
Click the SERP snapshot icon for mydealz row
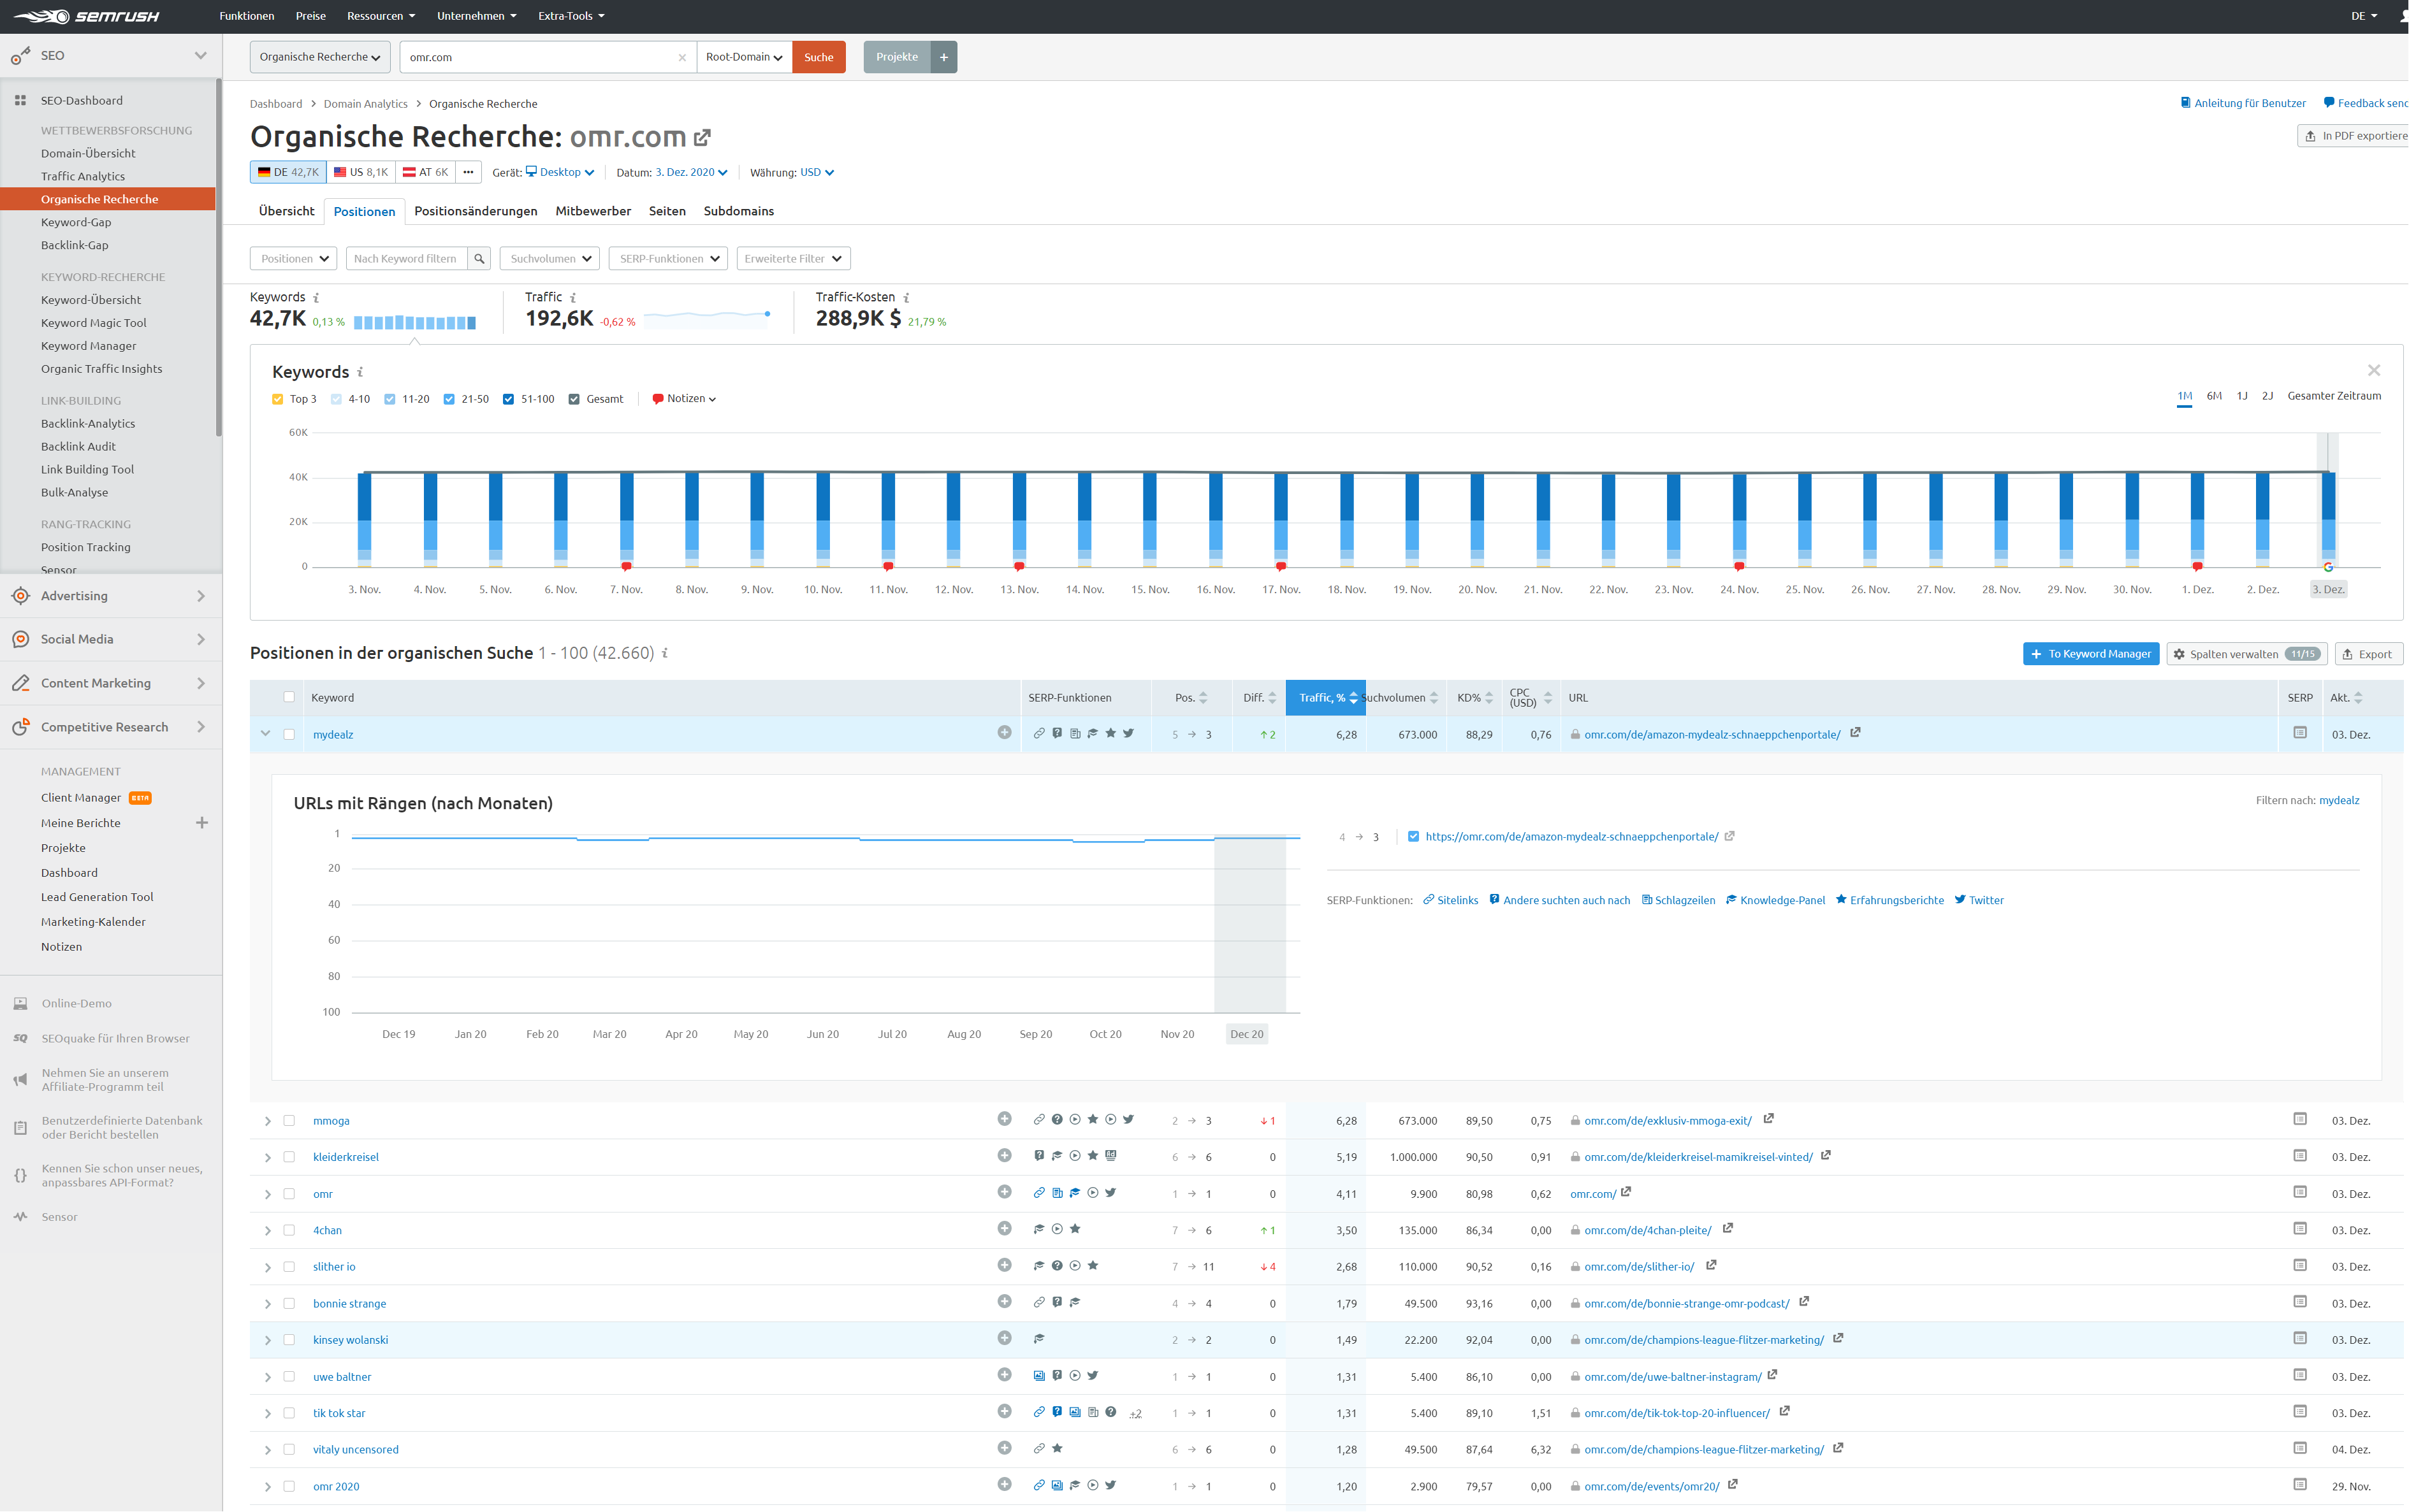2299,733
